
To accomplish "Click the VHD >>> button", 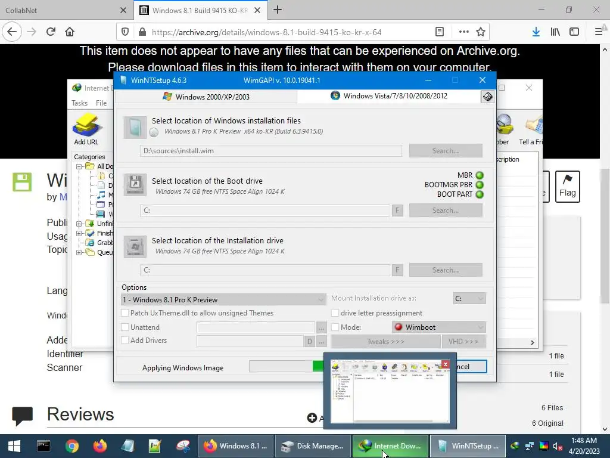I will point(463,342).
